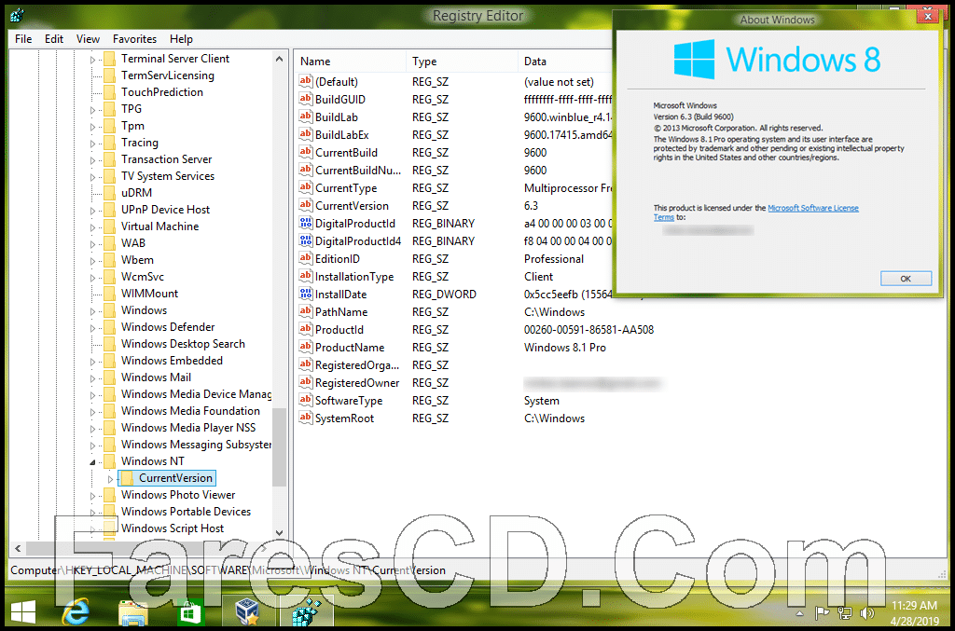Viewport: 955px width, 631px height.
Task: Click the folder icon beside uDRM
Action: pyautogui.click(x=110, y=193)
